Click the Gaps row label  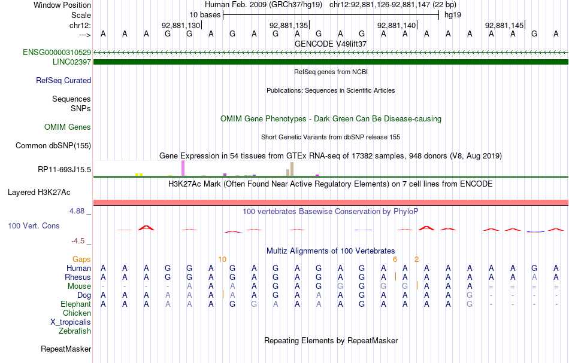tap(81, 259)
